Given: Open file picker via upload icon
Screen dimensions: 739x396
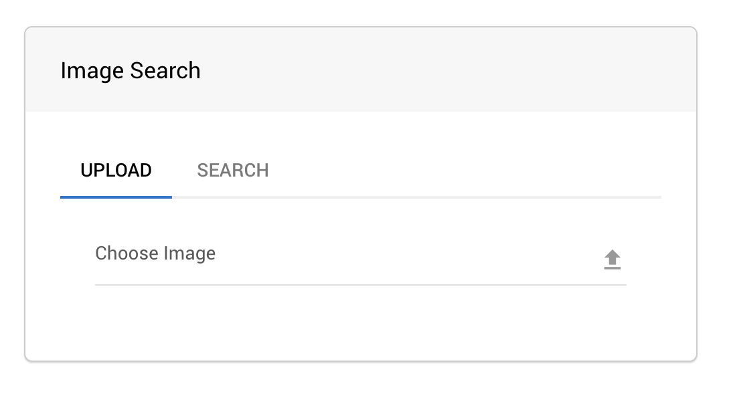Looking at the screenshot, I should point(612,260).
